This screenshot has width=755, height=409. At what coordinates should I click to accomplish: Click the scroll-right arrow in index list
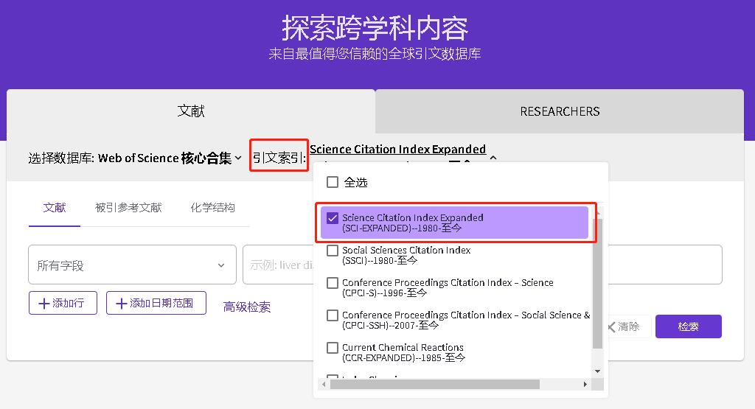point(585,384)
